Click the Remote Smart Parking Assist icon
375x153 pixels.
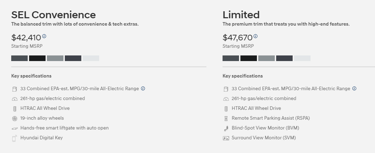226,119
